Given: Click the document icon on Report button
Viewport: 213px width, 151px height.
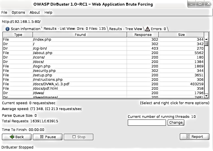Looking at the screenshot, I should coord(188,137).
